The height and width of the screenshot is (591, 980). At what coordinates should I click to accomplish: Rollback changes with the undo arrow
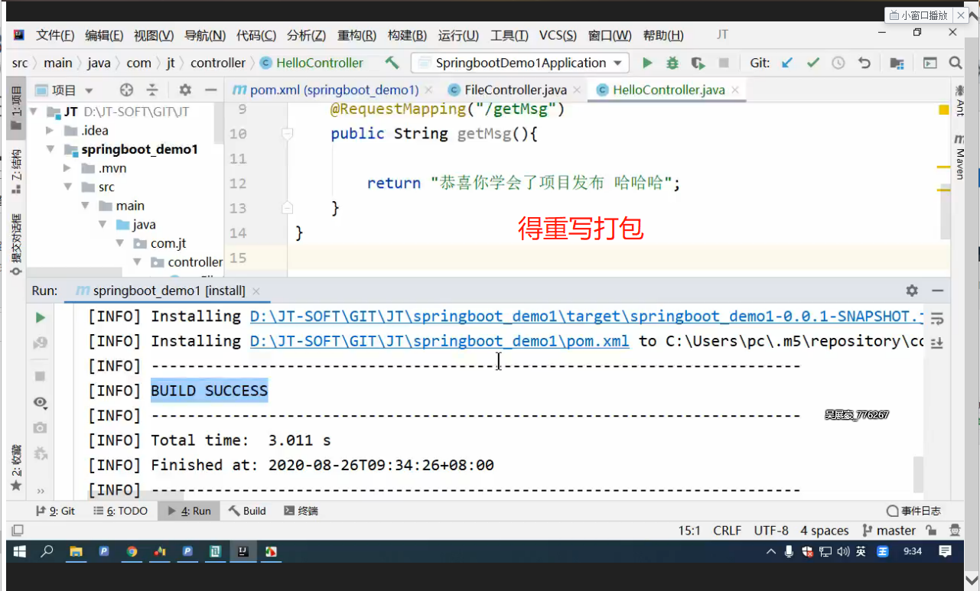[864, 63]
